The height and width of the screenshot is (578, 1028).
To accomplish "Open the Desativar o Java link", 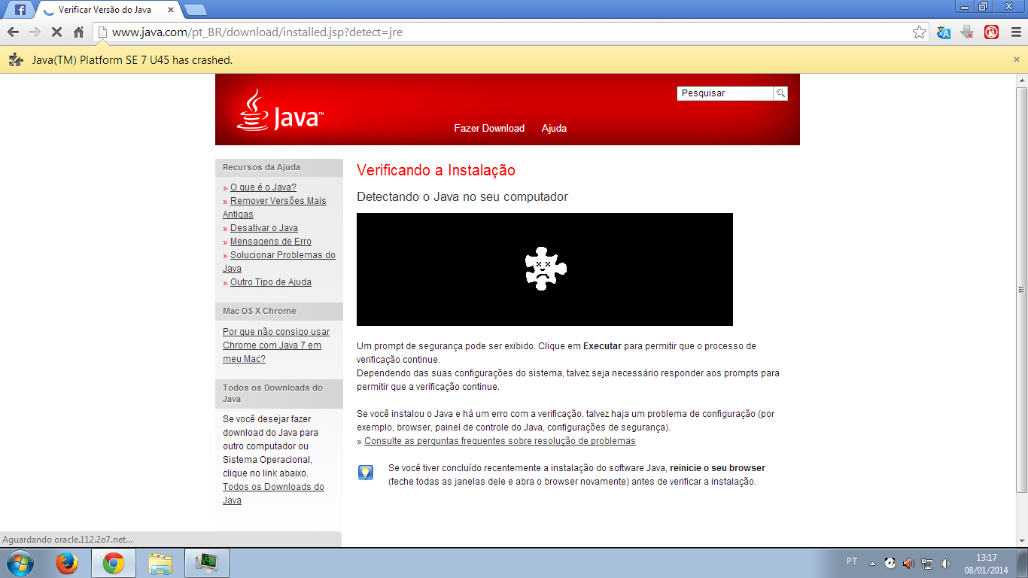I will 264,228.
